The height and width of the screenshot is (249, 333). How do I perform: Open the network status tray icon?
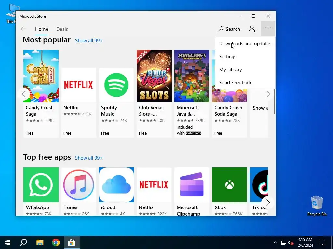click(283, 243)
